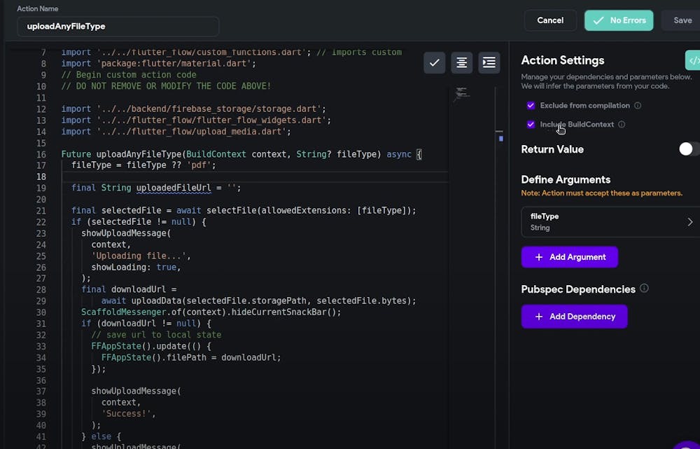
Task: Uncheck the Exclude from compilation checkbox
Action: pos(531,106)
